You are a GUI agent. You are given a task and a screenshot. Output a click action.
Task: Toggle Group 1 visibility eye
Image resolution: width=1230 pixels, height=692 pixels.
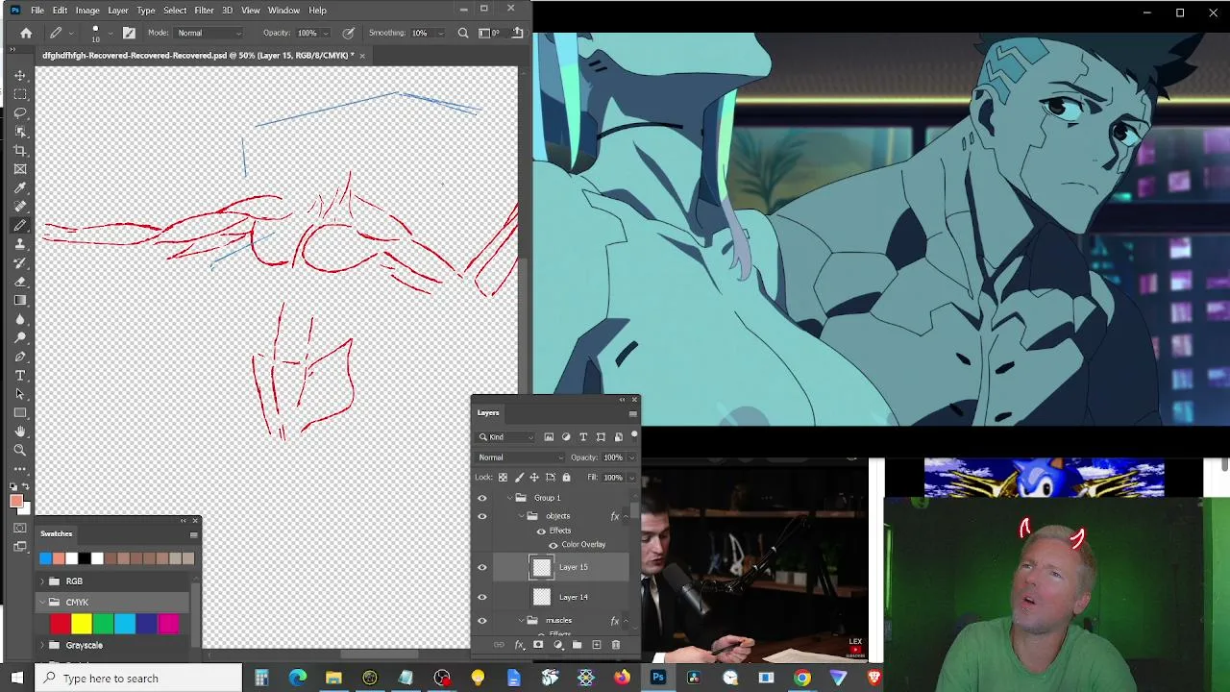click(x=482, y=498)
